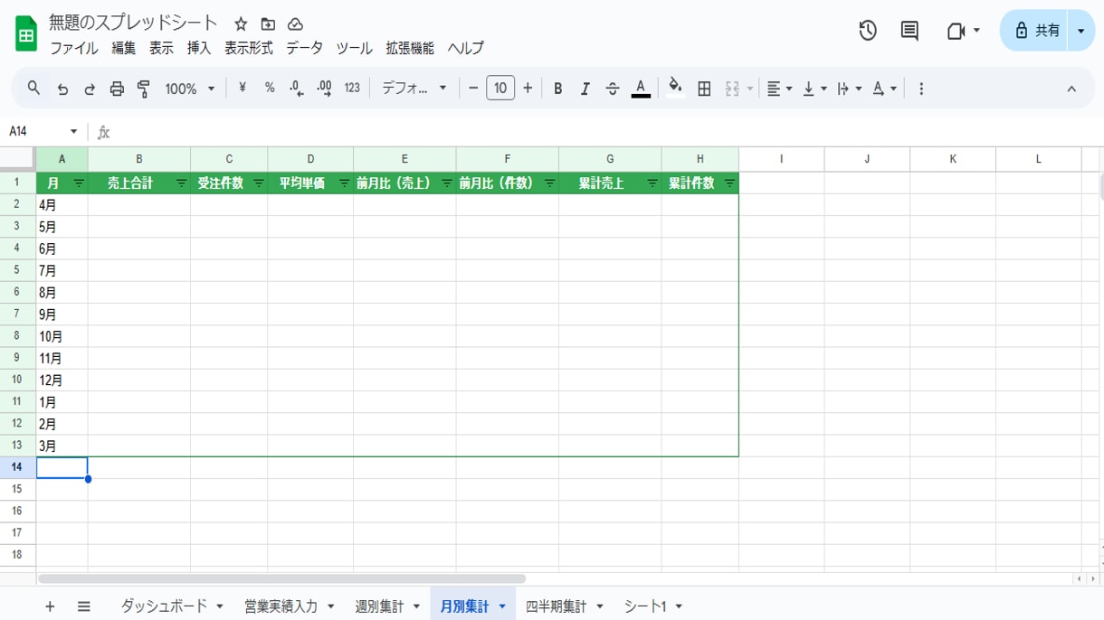The height and width of the screenshot is (620, 1104).
Task: Open the text color picker
Action: pos(641,89)
